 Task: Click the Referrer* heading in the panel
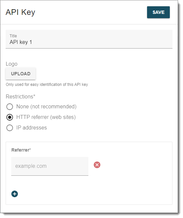pyautogui.click(x=21, y=150)
